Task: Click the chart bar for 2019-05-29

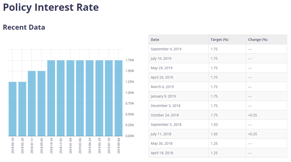Action: 99,98
